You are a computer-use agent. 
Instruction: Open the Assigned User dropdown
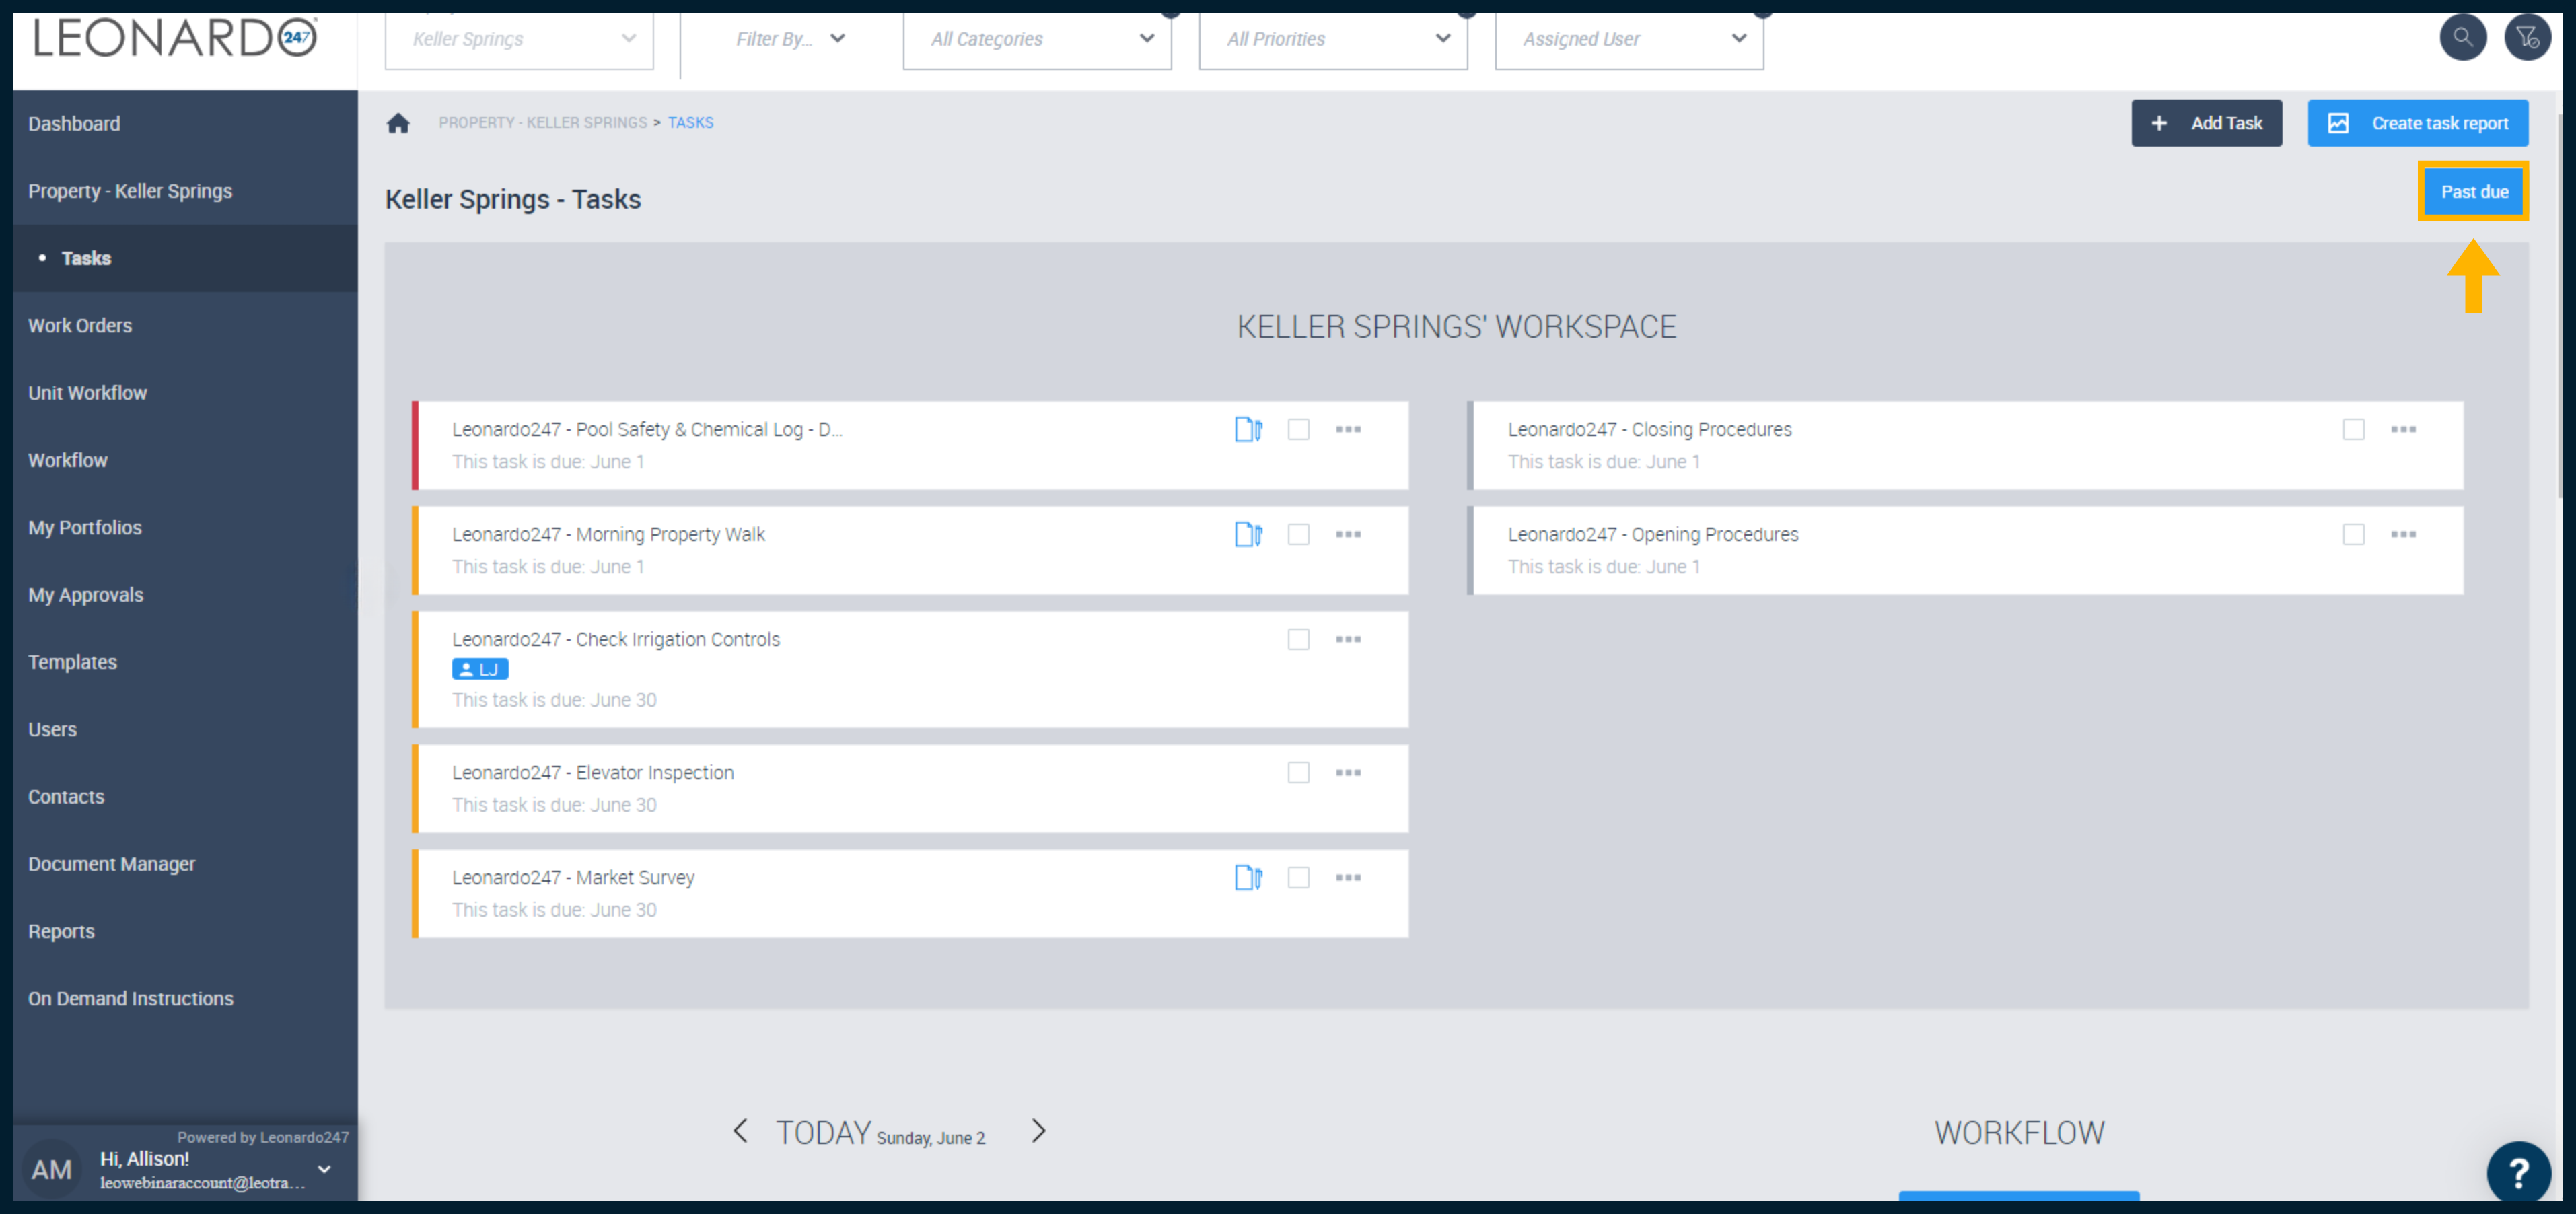coord(1629,40)
